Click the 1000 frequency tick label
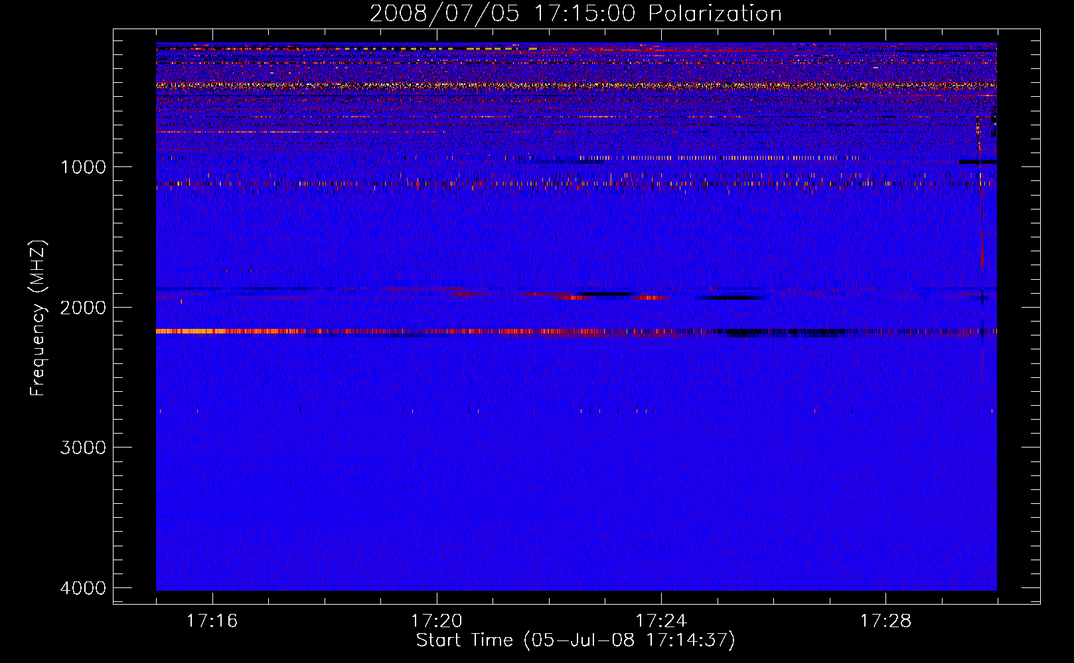The height and width of the screenshot is (663, 1074). click(83, 167)
